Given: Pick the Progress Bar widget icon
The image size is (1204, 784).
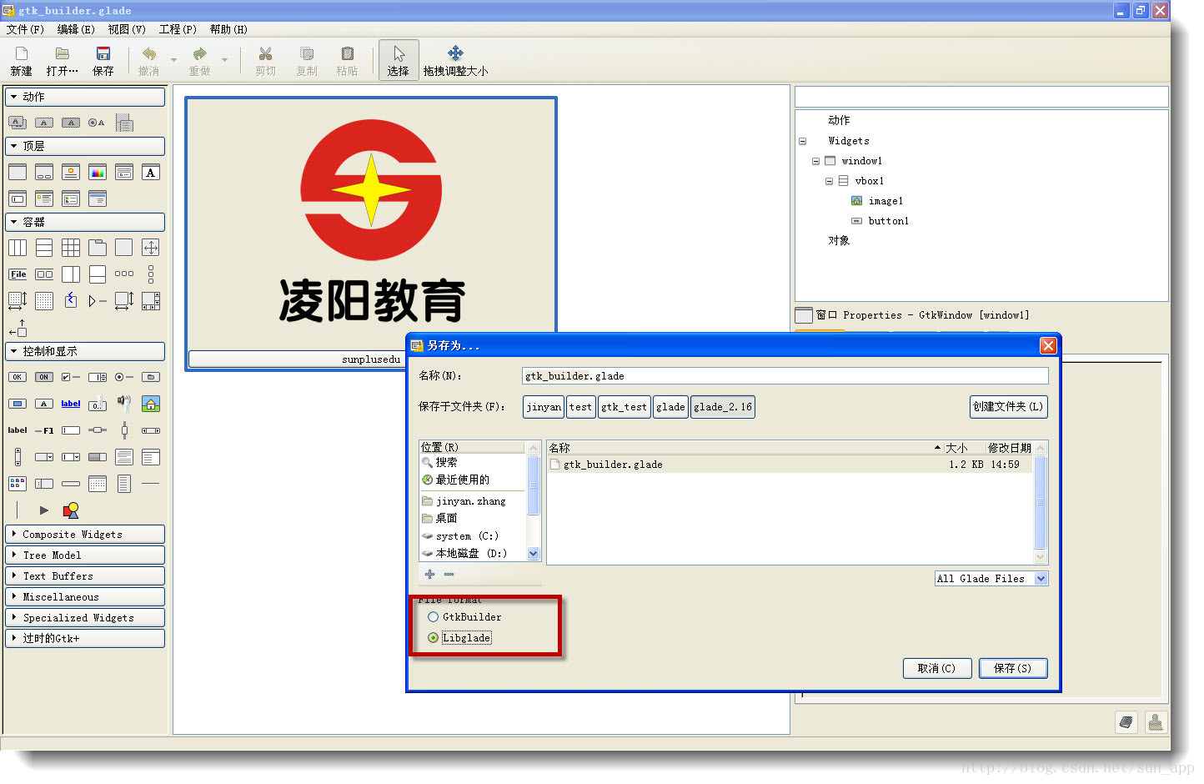Looking at the screenshot, I should pyautogui.click(x=98, y=457).
